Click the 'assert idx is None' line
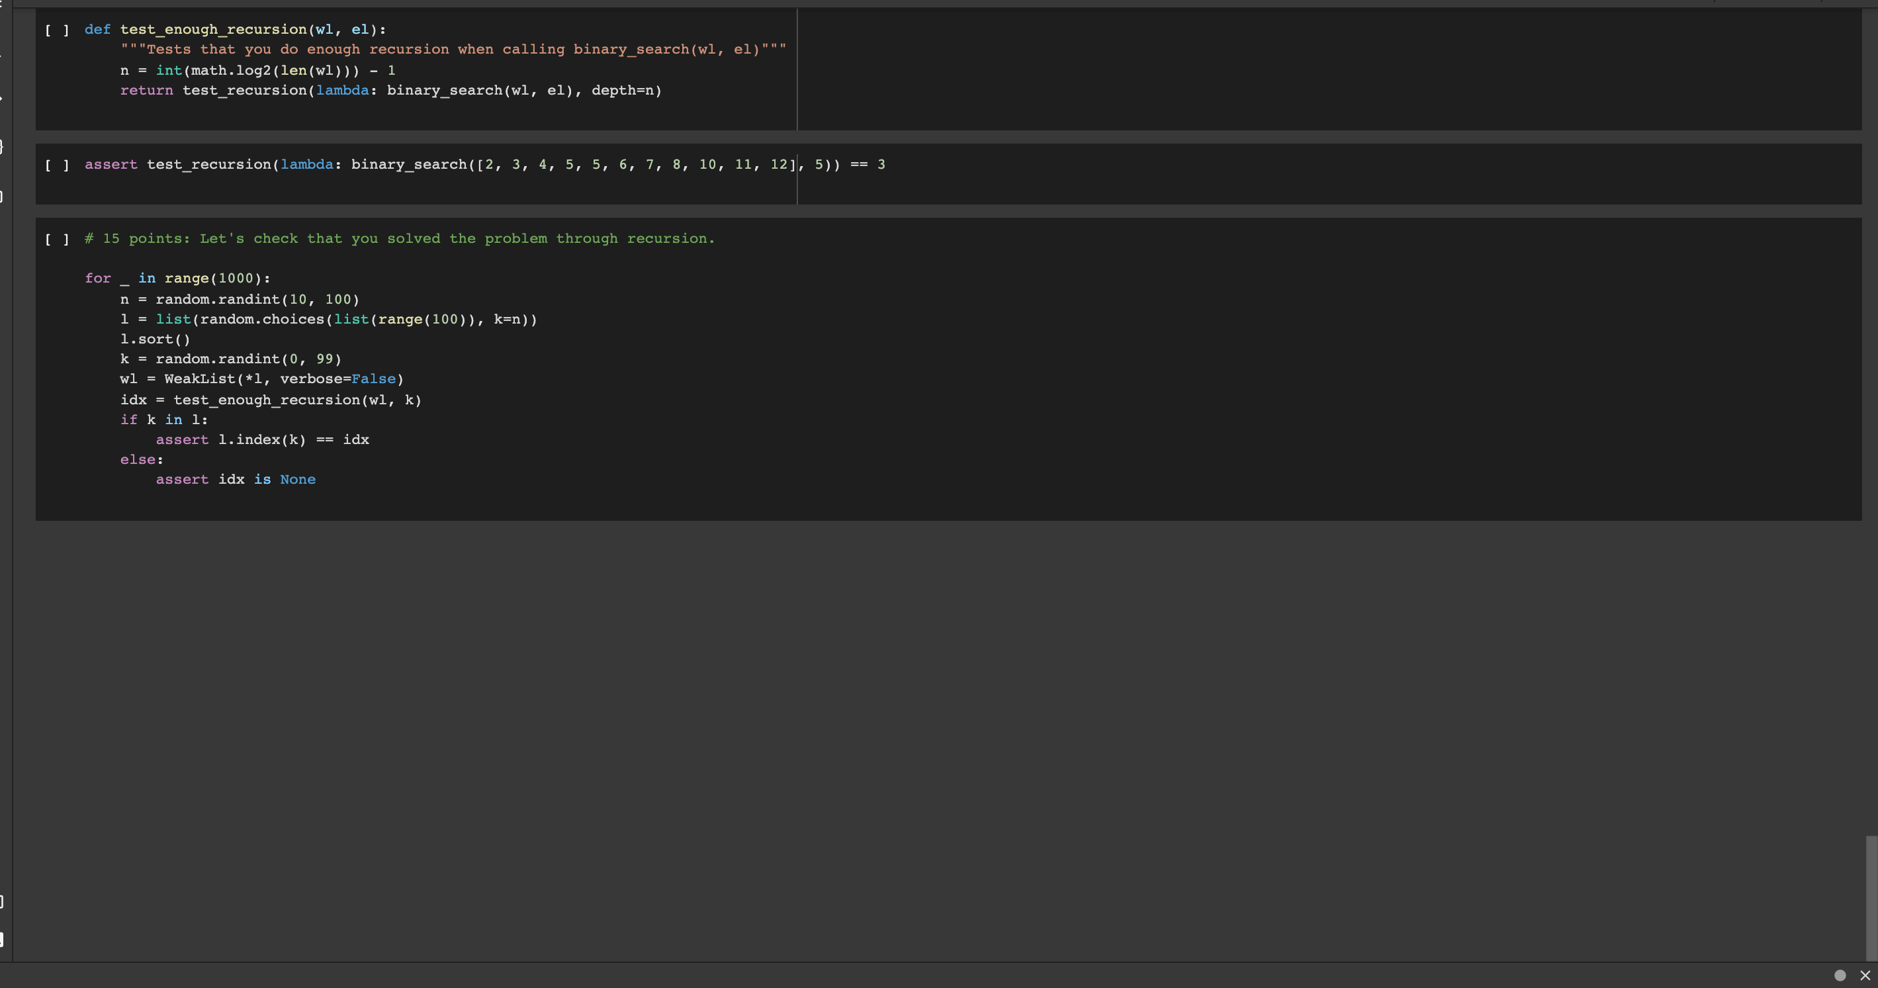Viewport: 1878px width, 988px height. click(x=236, y=480)
